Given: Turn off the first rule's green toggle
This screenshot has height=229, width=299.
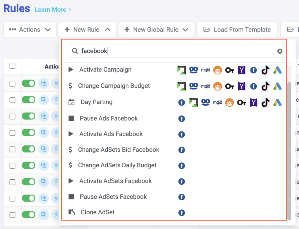Looking at the screenshot, I should click(29, 84).
